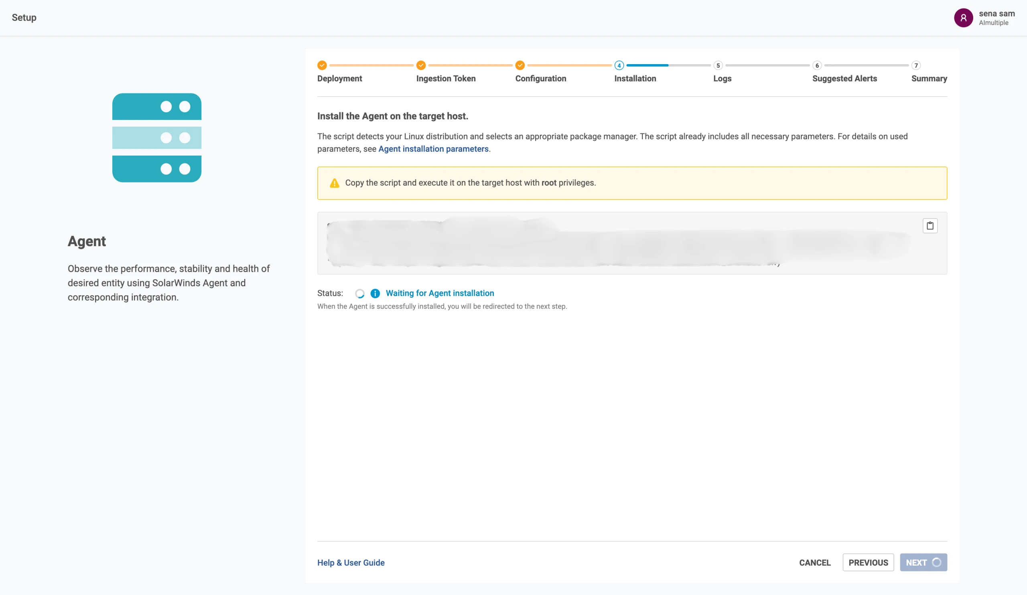The height and width of the screenshot is (595, 1027).
Task: Copy the install script to clipboard
Action: coord(930,226)
